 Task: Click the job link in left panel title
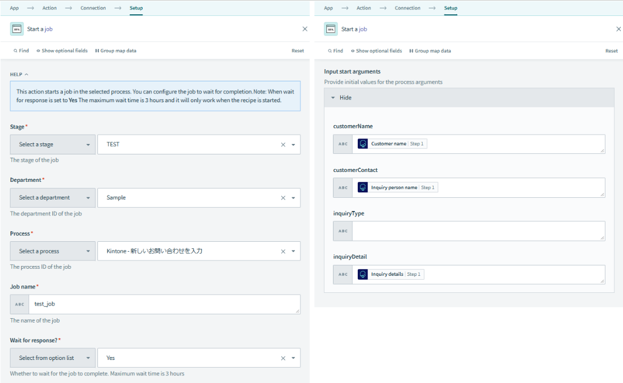click(x=48, y=29)
